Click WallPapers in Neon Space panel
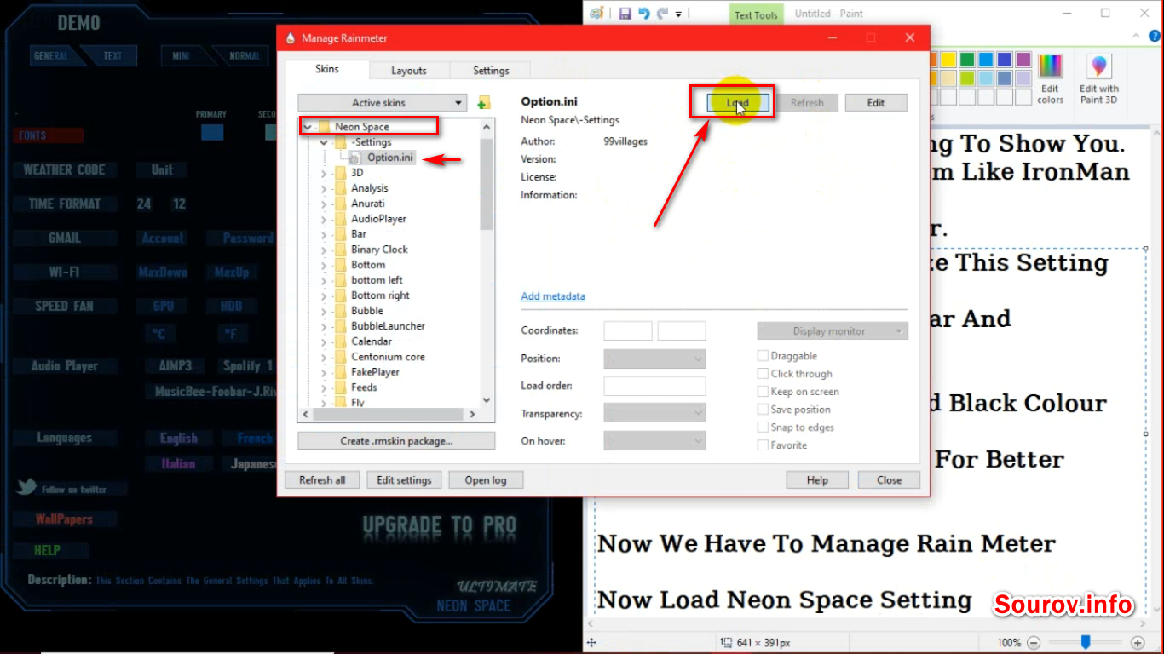The image size is (1164, 654). pyautogui.click(x=64, y=519)
